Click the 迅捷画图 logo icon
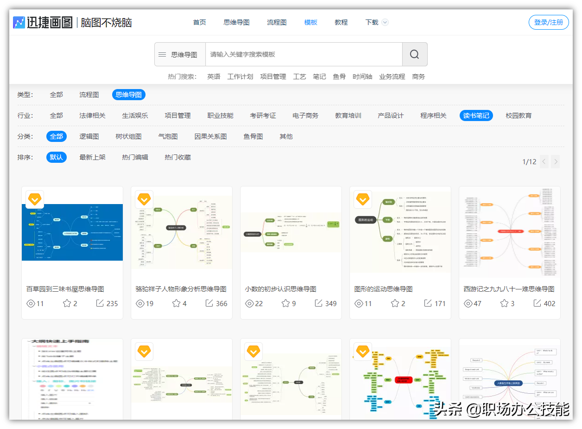Screen dimensions: 582x429 point(19,22)
